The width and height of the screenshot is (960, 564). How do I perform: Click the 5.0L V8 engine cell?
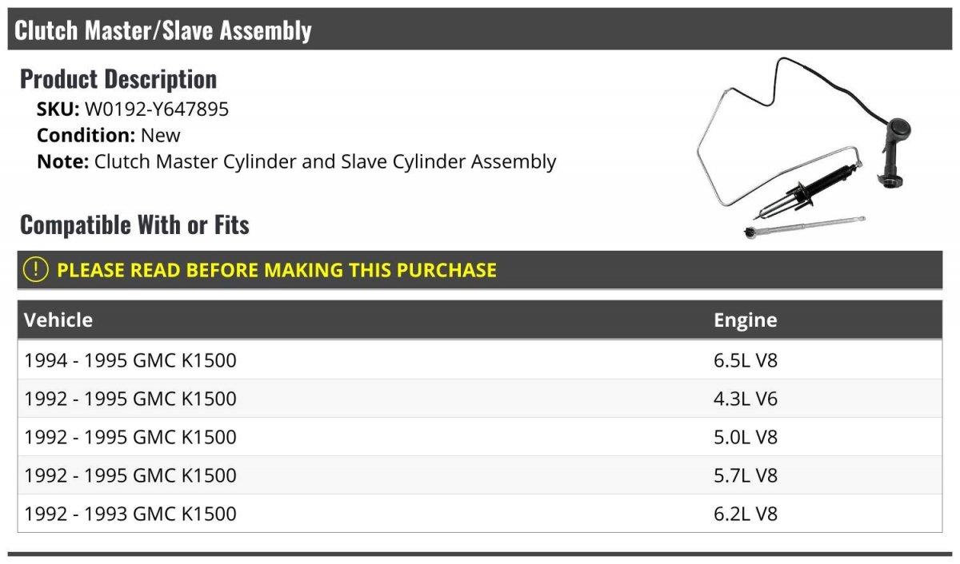tap(745, 437)
